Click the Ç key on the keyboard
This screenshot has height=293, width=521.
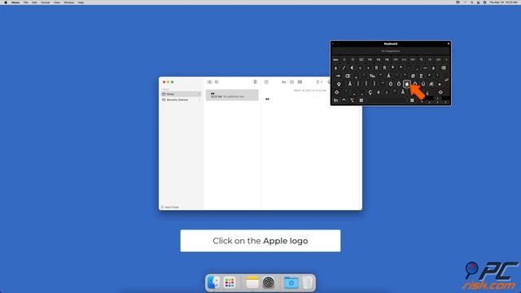[370, 92]
